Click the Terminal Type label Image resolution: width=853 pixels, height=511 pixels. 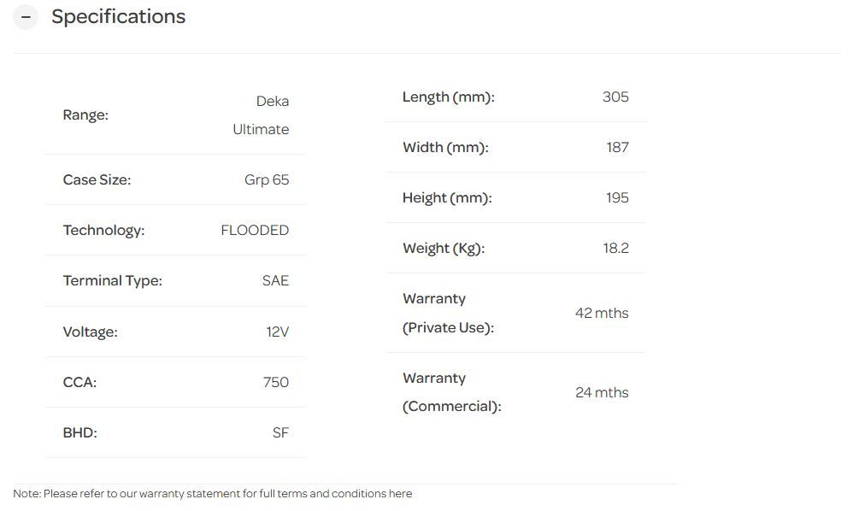coord(112,281)
